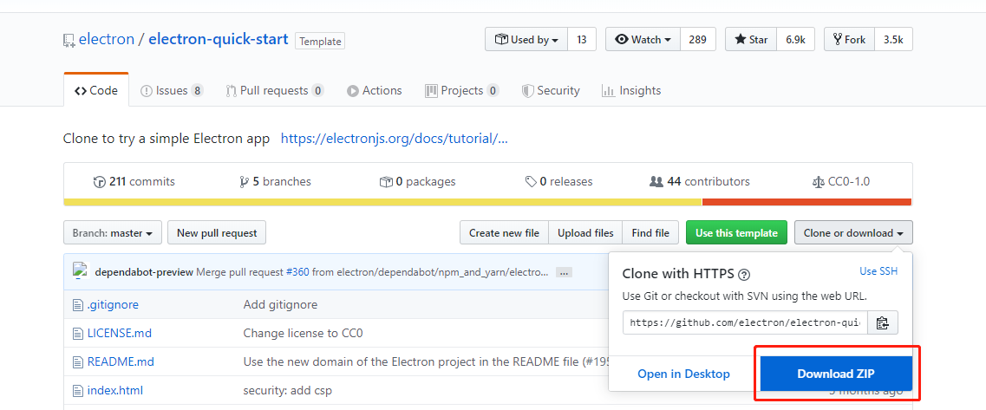The width and height of the screenshot is (986, 410).
Task: Toggle the Clone or download menu
Action: pos(853,233)
